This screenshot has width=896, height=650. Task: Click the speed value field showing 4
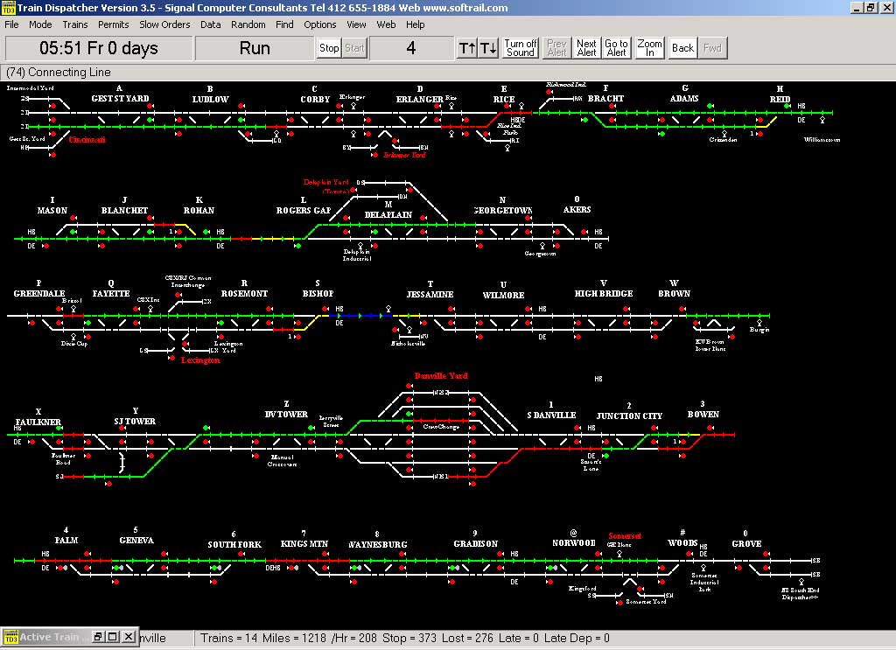click(410, 48)
